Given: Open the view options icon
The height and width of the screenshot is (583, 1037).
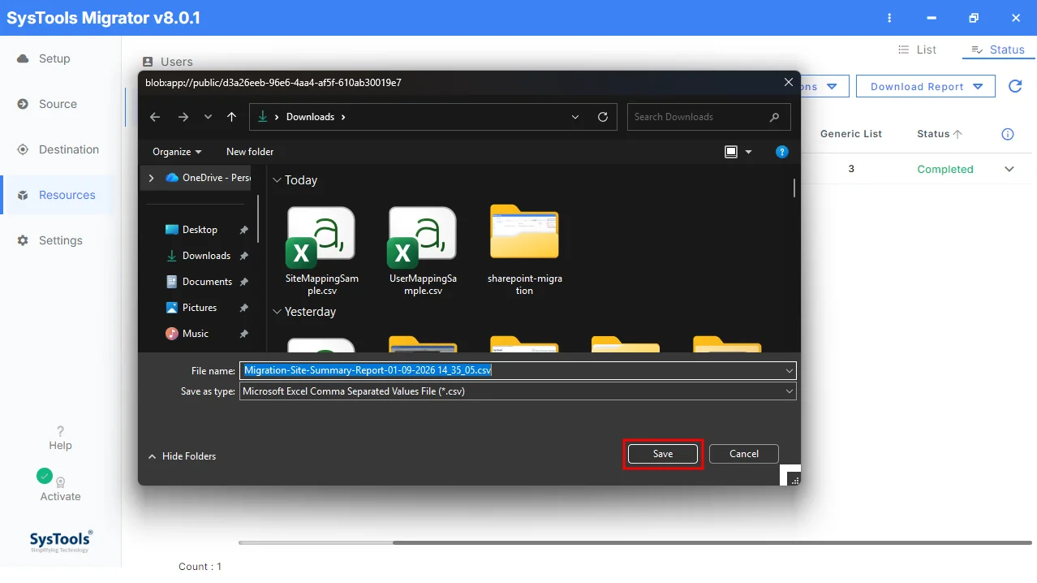Looking at the screenshot, I should (x=731, y=152).
